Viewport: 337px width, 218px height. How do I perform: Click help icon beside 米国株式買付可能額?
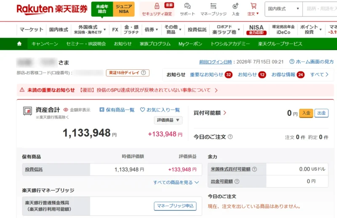pos(254,169)
